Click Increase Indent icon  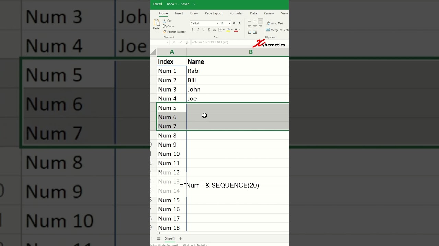click(255, 32)
